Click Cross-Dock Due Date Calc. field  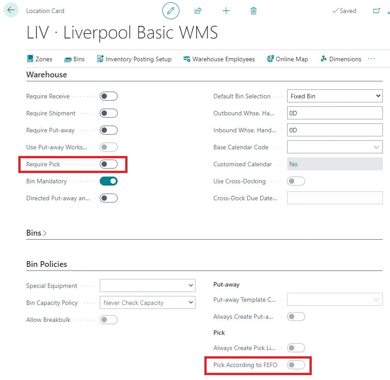click(x=335, y=198)
